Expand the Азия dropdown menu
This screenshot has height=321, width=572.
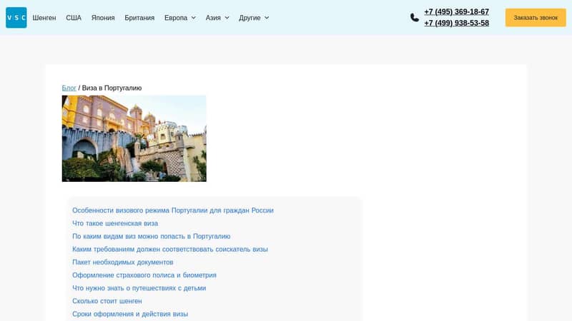pyautogui.click(x=217, y=18)
